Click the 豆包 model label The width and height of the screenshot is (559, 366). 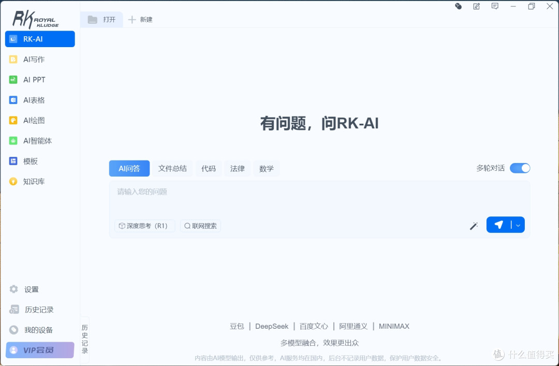(x=237, y=326)
